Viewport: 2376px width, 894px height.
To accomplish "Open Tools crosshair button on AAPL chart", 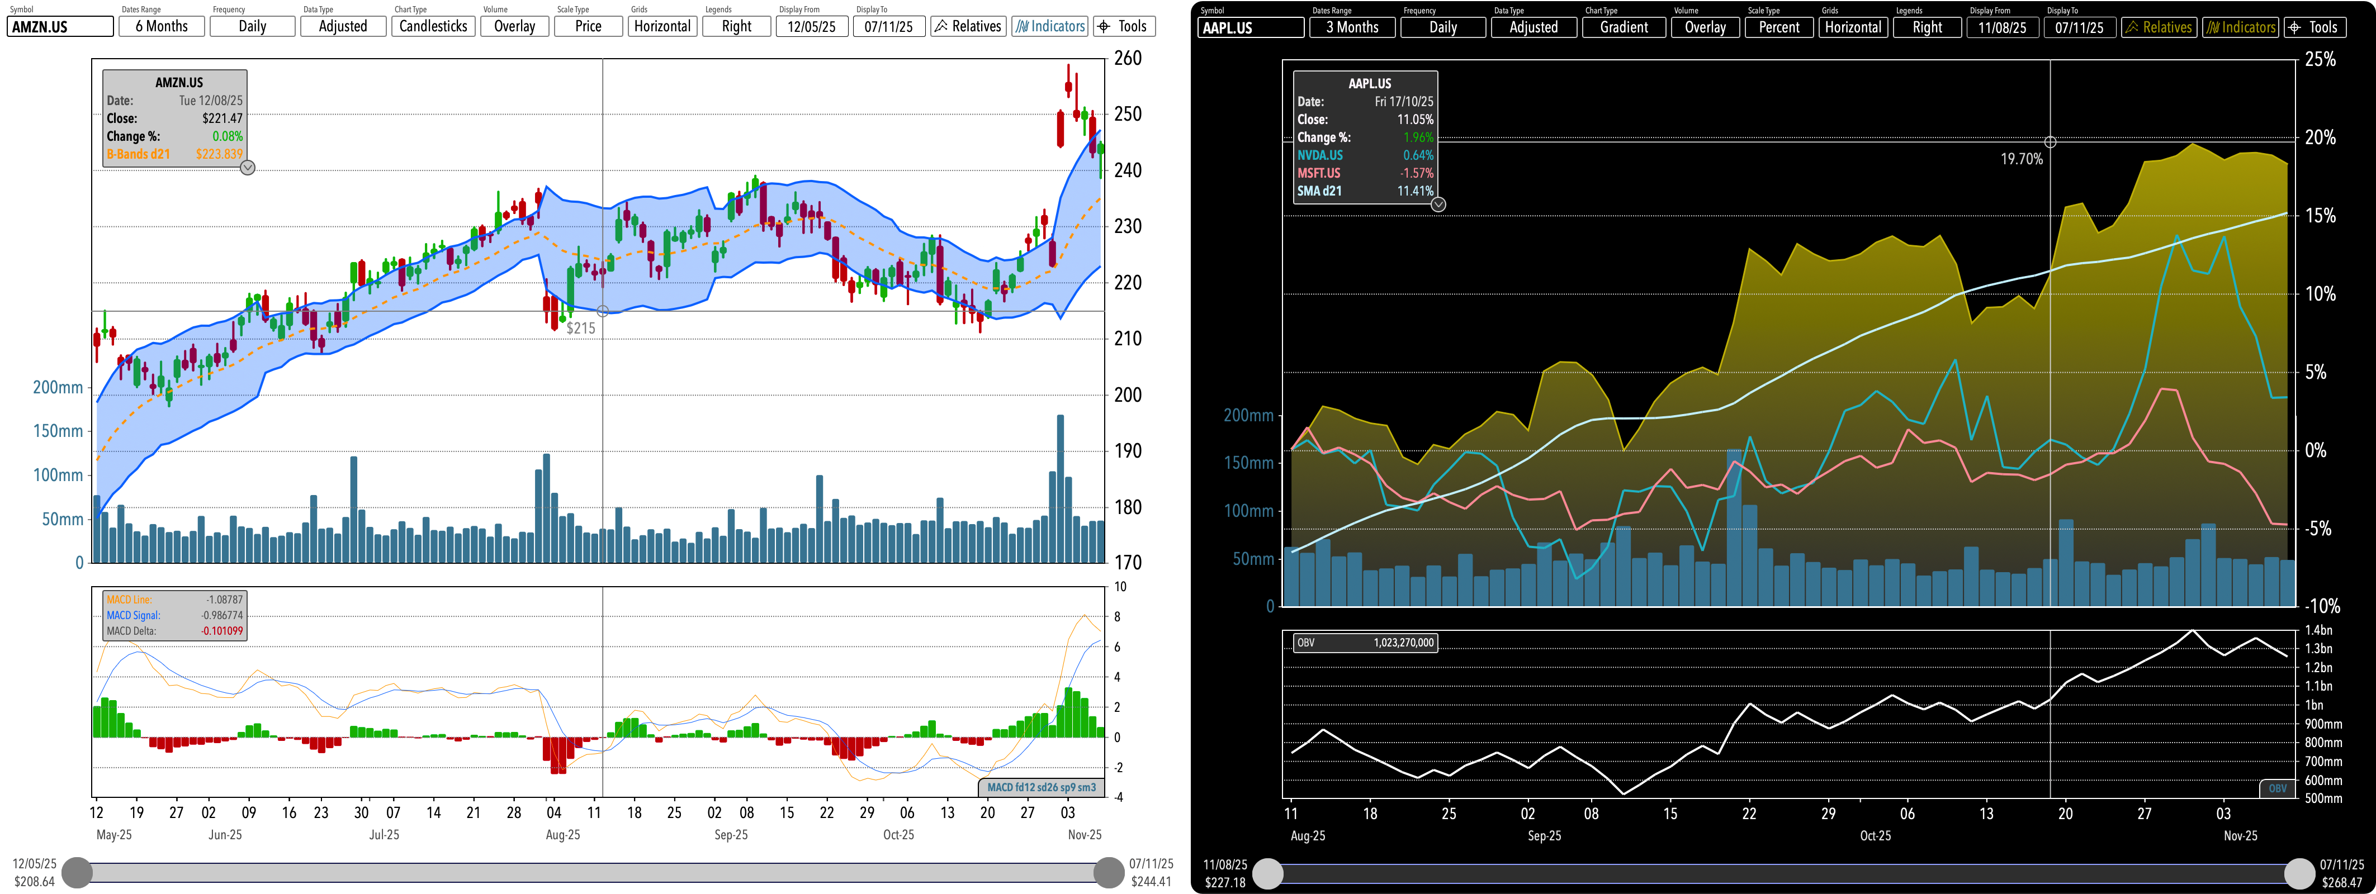I will tap(2314, 27).
